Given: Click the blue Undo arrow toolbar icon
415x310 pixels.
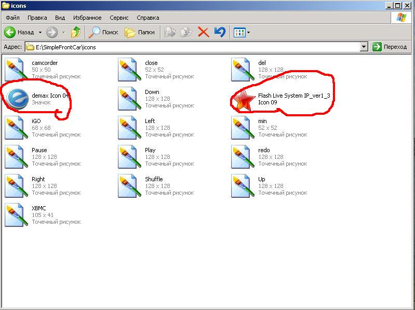Looking at the screenshot, I should (x=220, y=32).
